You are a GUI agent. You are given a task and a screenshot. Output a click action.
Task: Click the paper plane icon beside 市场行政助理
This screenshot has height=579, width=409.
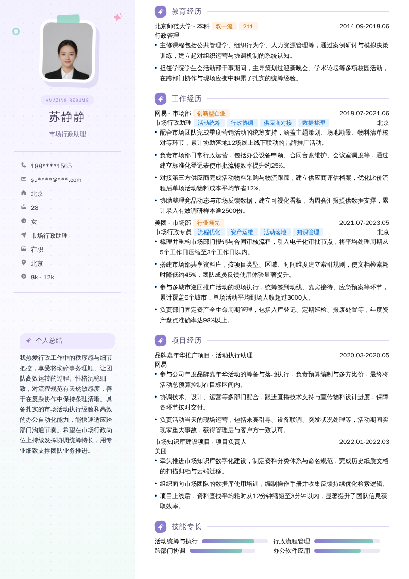(24, 235)
